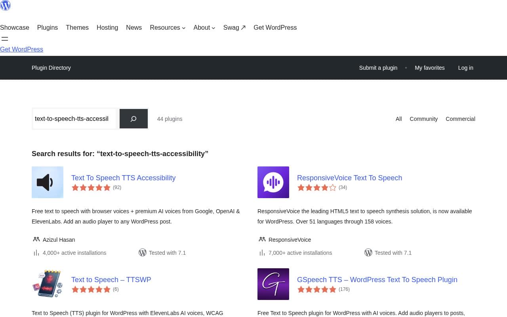This screenshot has width=507, height=317.
Task: Click Get WordPress in the top menu
Action: [x=275, y=27]
